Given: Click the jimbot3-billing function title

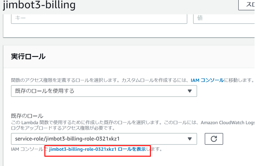Looking at the screenshot, I should click(x=39, y=5).
